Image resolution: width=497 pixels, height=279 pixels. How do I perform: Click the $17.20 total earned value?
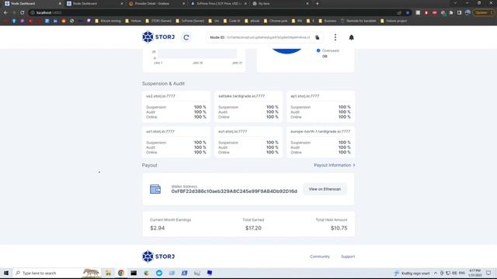pos(253,228)
